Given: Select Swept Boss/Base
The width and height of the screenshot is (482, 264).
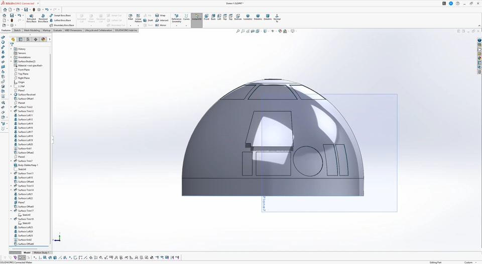Looking at the screenshot, I should point(60,16).
